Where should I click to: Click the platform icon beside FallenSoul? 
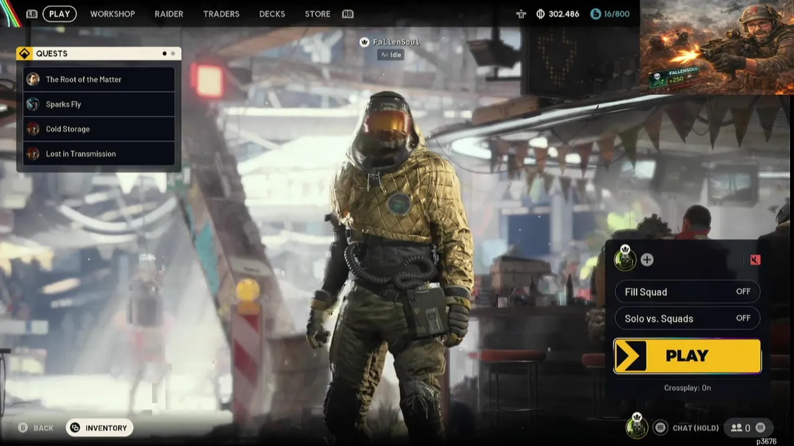[x=365, y=42]
